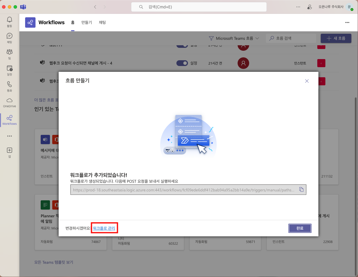The height and width of the screenshot is (277, 358).
Task: Click the 완료 button
Action: pyautogui.click(x=300, y=228)
